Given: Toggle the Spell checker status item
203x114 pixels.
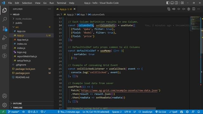Looking at the screenshot, I should click(x=173, y=112).
